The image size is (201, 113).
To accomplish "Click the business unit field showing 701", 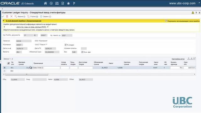I will (x=177, y=68).
